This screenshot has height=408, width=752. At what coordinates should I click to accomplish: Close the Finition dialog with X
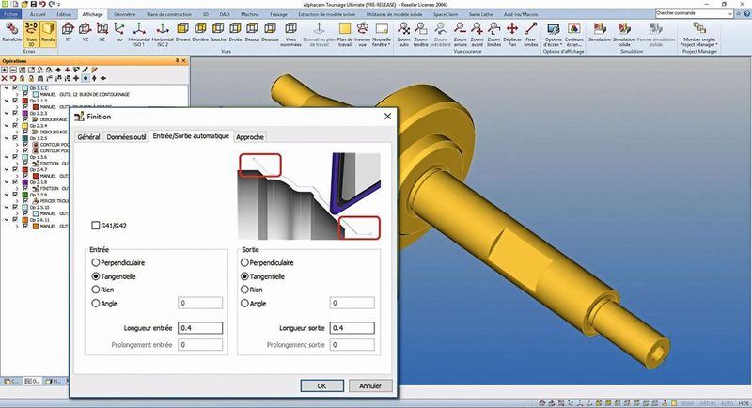[387, 116]
